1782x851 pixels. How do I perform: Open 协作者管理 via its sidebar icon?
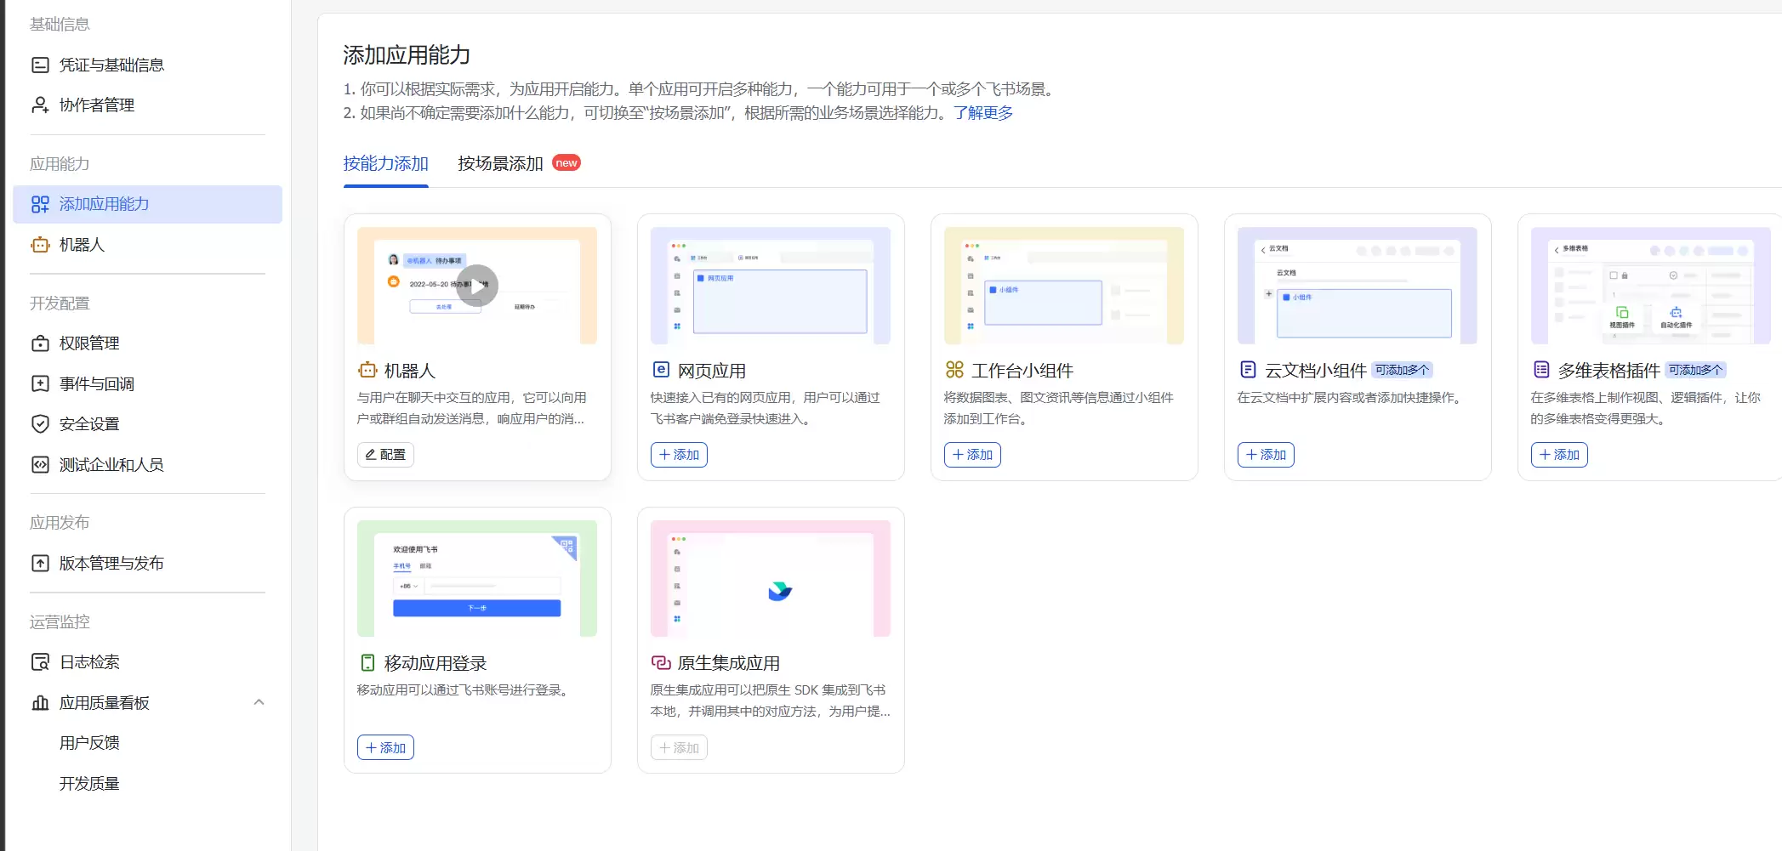pyautogui.click(x=39, y=105)
